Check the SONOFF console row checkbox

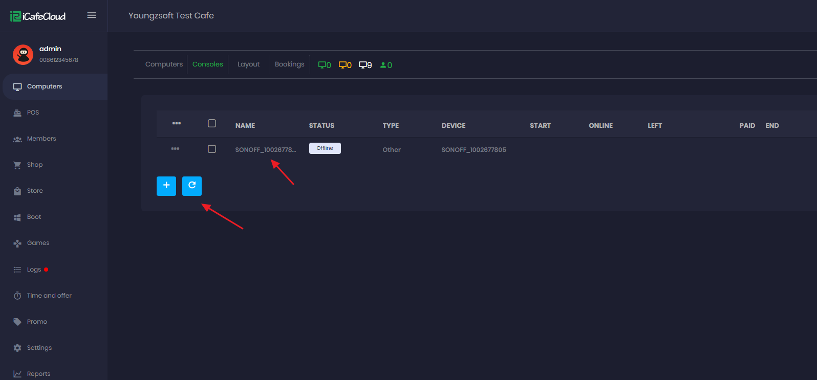(212, 149)
